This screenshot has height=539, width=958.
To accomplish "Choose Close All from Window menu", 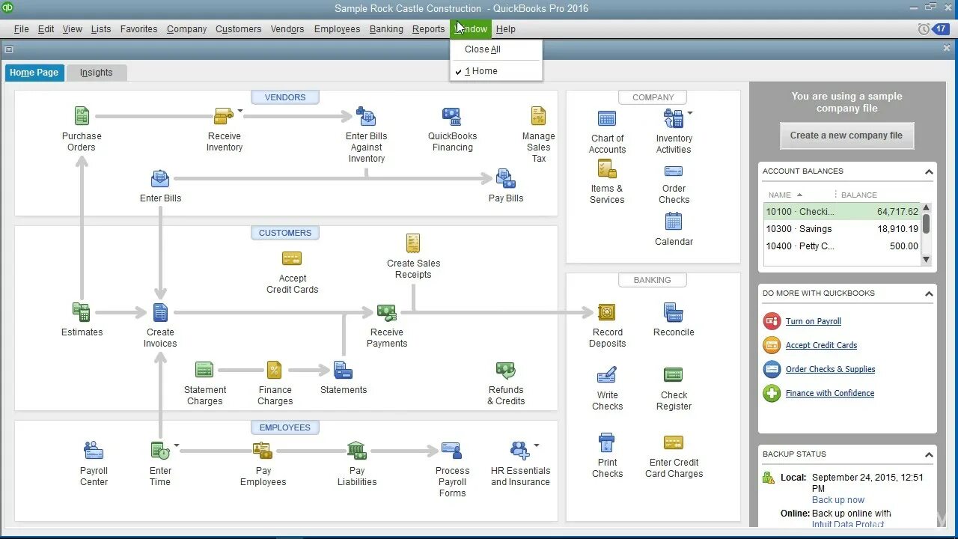I will pos(496,49).
